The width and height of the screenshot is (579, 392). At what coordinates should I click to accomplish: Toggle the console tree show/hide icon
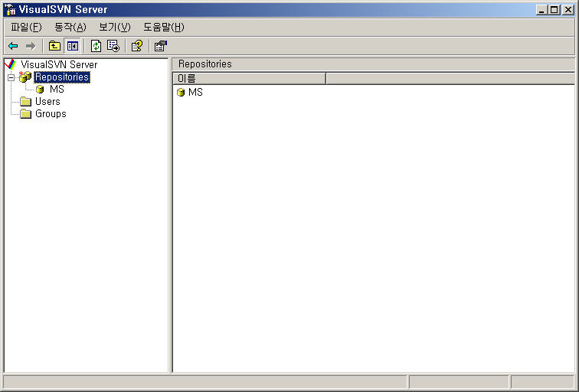73,46
